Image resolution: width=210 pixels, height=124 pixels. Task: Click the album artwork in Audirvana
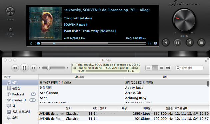(46, 23)
